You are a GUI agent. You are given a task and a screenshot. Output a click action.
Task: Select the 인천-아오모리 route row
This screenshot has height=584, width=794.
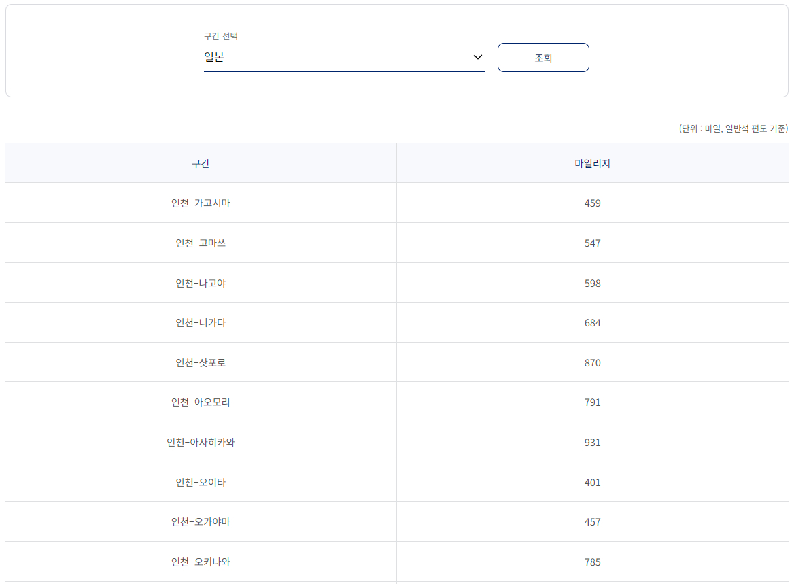pos(201,402)
